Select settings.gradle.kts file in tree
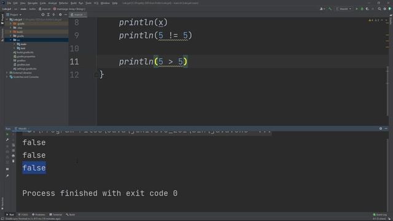This screenshot has width=393, height=221. pos(25,69)
